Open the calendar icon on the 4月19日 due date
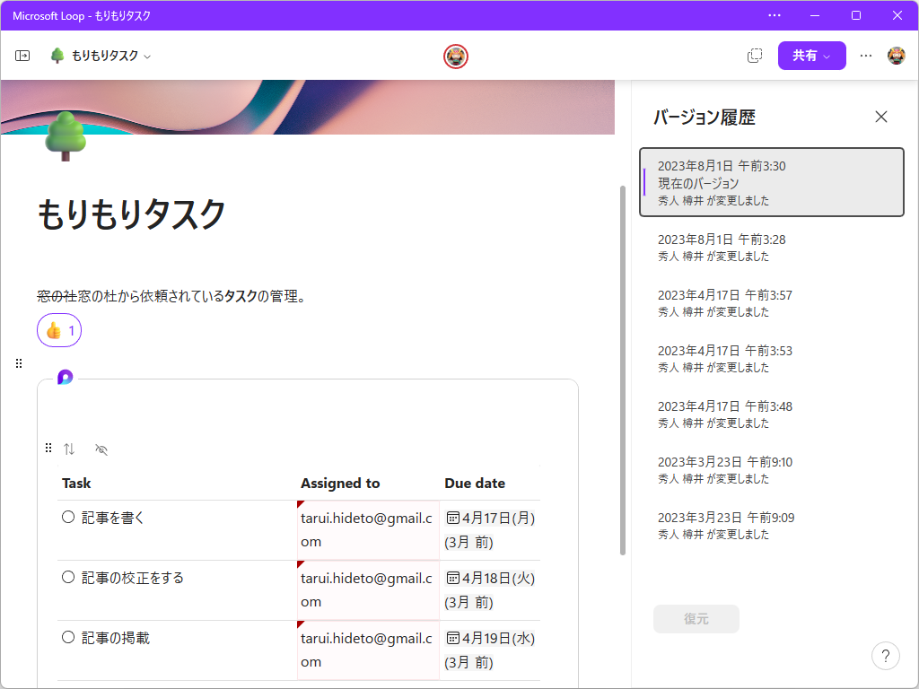919x689 pixels. 453,638
